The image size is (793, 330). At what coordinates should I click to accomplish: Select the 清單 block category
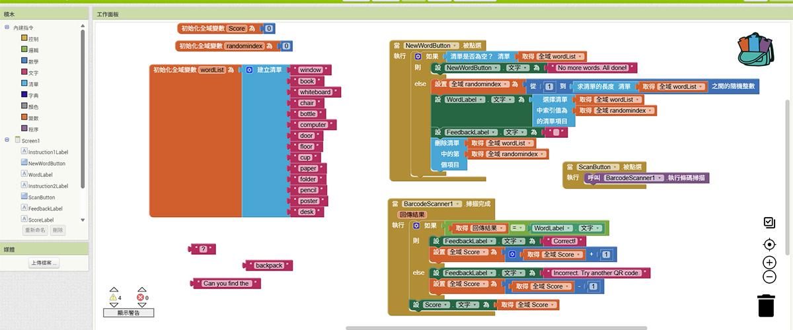click(29, 84)
